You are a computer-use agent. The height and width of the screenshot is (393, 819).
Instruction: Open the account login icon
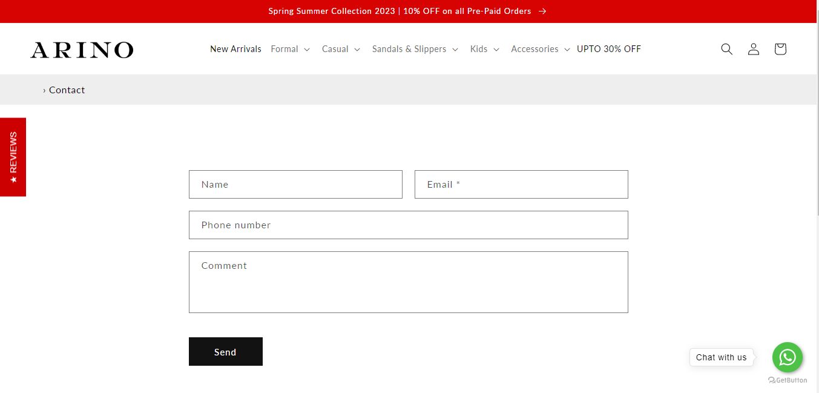pyautogui.click(x=753, y=49)
